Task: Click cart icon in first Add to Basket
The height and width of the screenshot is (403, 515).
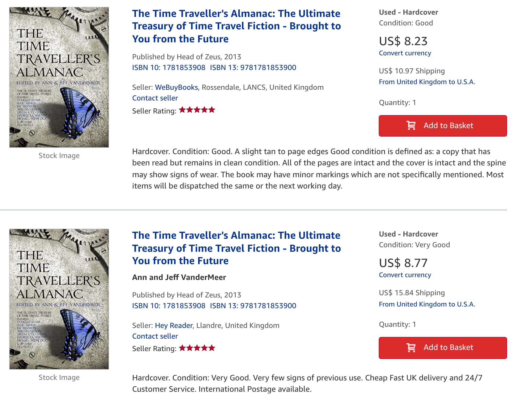Action: 411,126
